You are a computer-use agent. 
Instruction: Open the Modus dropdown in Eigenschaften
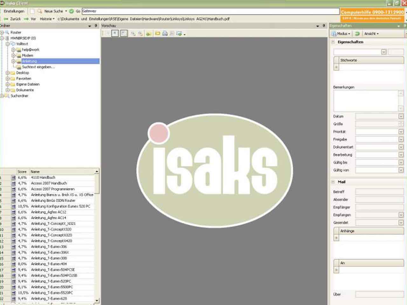341,34
